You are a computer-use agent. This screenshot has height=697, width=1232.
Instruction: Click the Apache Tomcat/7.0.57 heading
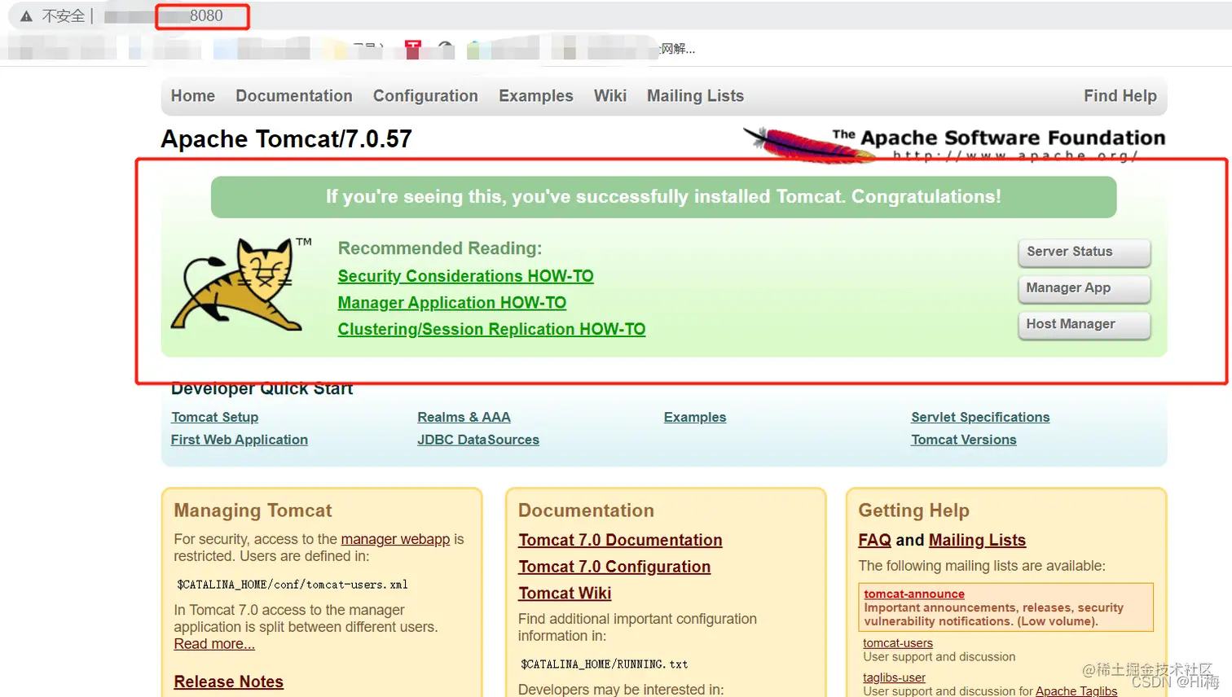coord(286,139)
